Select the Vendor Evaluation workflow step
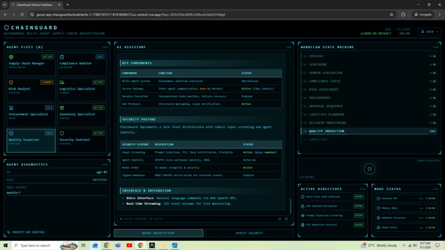 pos(370,73)
